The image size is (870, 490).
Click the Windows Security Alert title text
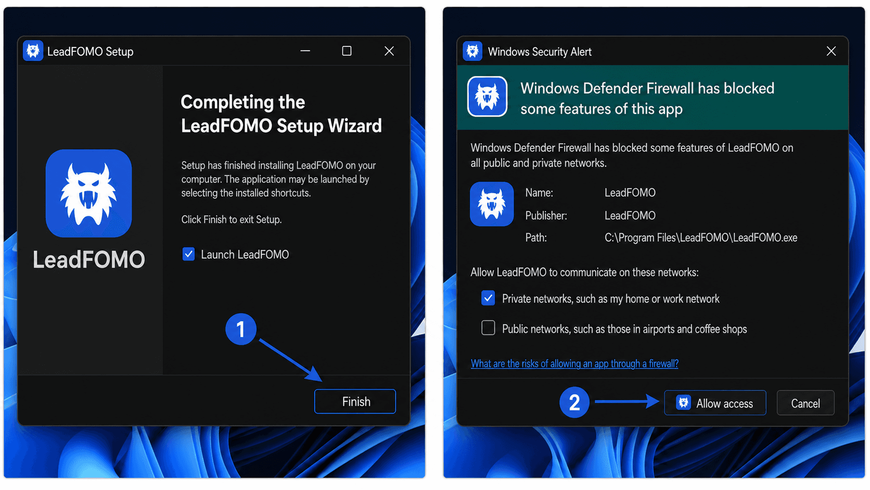[540, 52]
